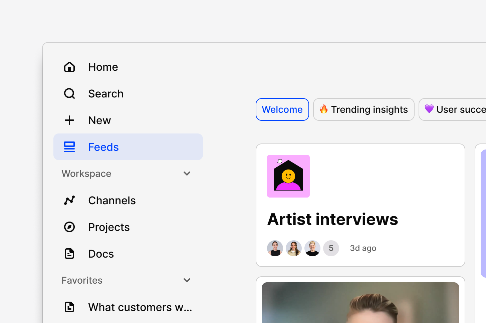Click the purple heart emoji on User success
The height and width of the screenshot is (323, 486).
point(429,109)
